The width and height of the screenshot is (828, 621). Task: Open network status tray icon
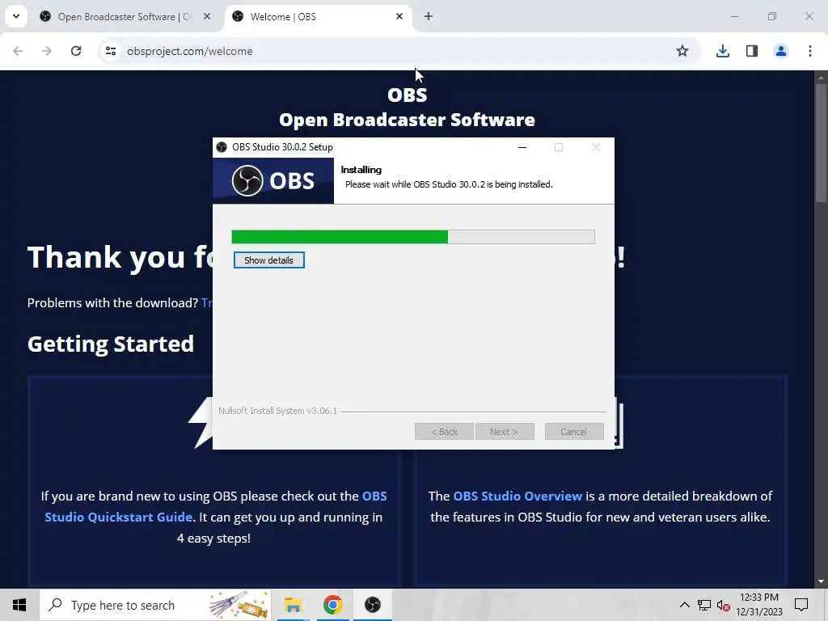(704, 605)
